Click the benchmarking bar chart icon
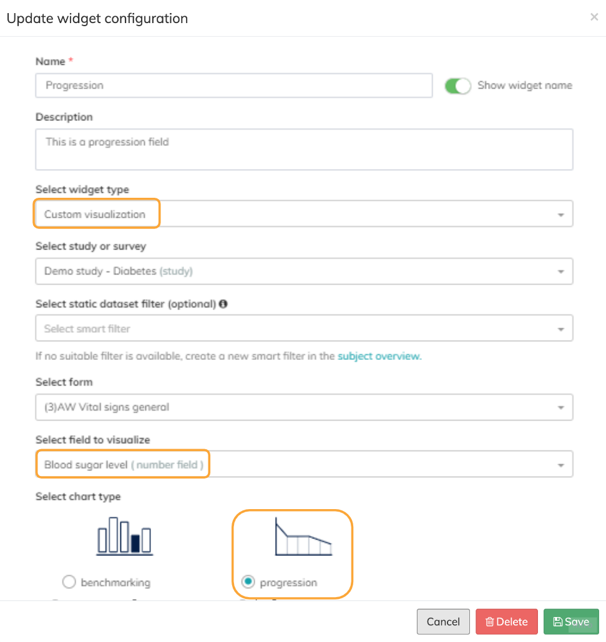The height and width of the screenshot is (642, 606). [x=125, y=536]
